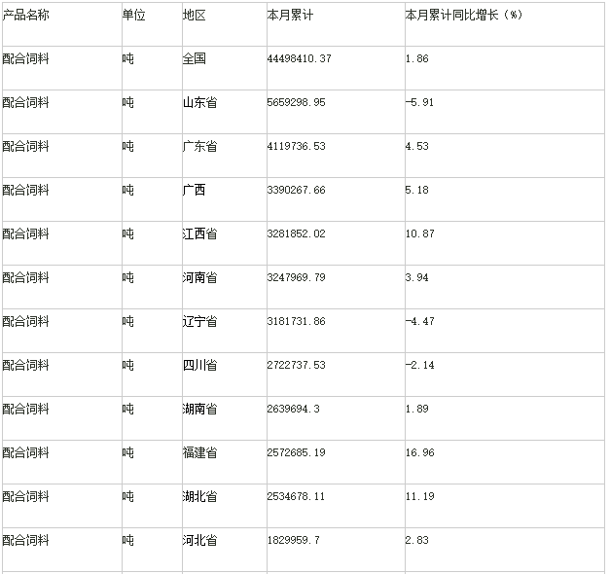
Task: Click the 江西省 region cell
Action: pyautogui.click(x=199, y=233)
